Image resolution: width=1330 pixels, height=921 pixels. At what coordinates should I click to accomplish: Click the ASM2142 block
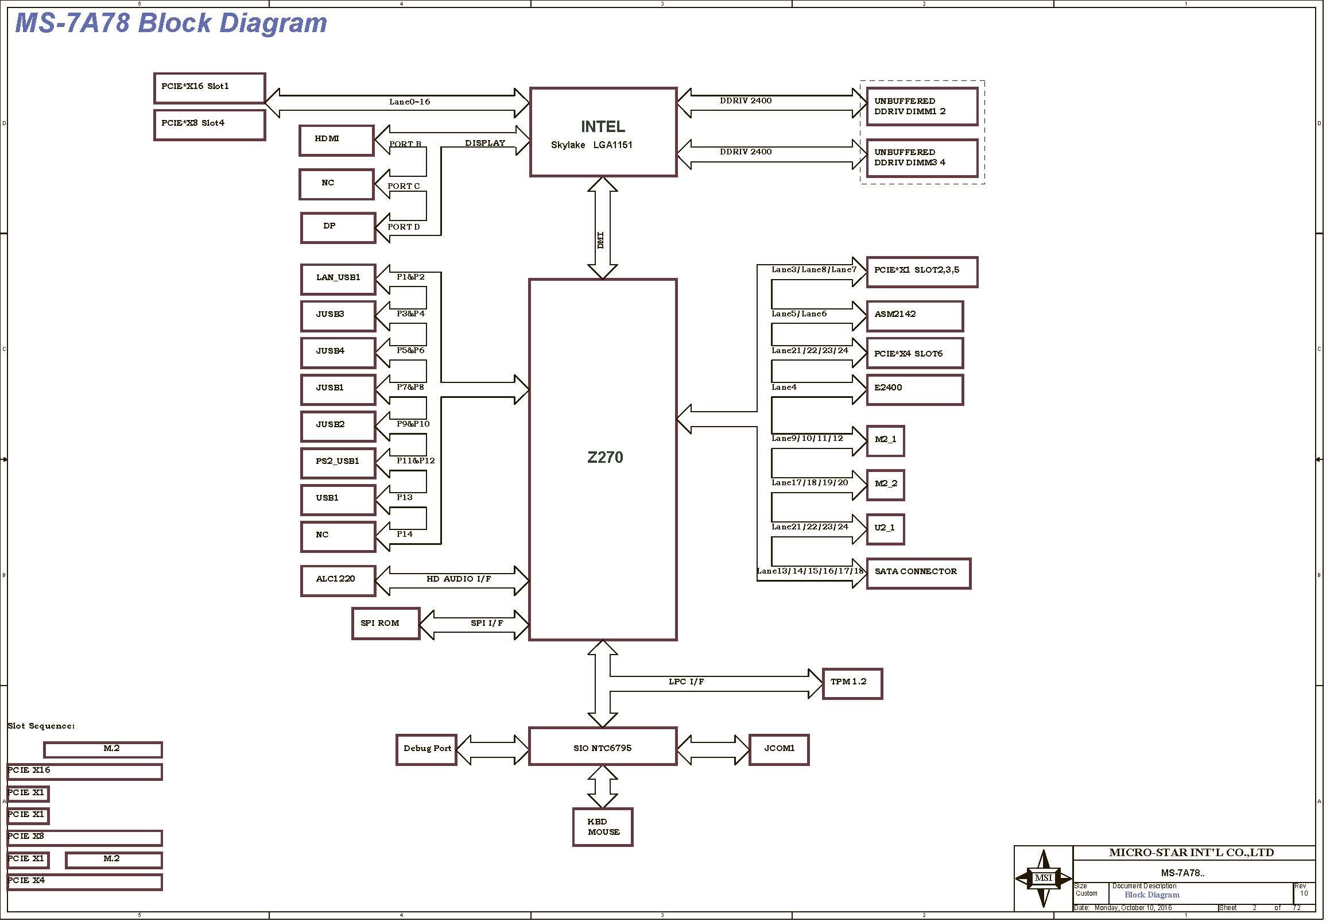tap(914, 316)
